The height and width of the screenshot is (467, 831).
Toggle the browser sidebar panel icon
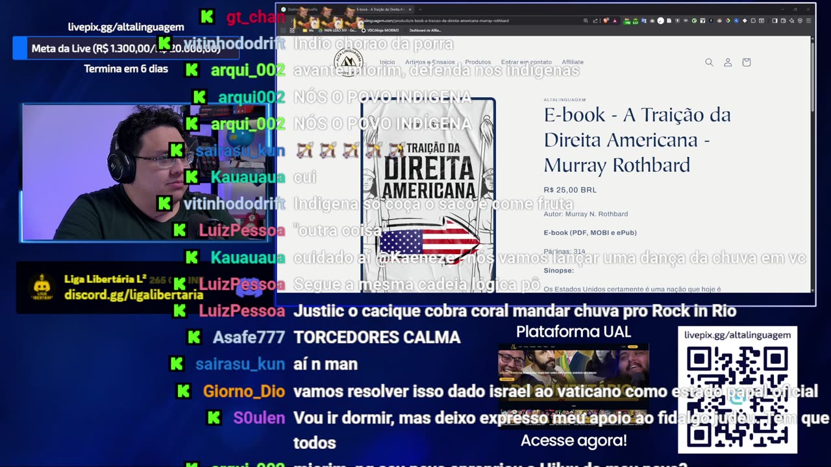click(775, 21)
